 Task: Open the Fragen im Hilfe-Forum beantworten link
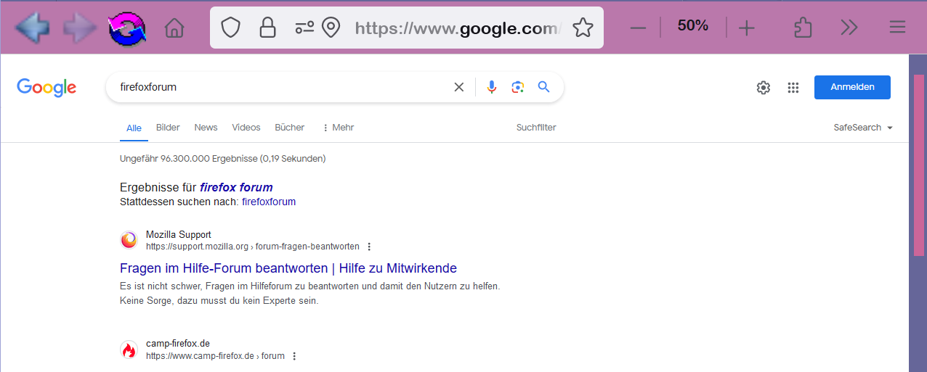(x=288, y=268)
